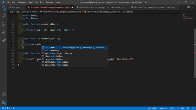
Task: Click file name breadcrumb AdminAddServiceCategoryComponent.php
Action: pos(62,12)
